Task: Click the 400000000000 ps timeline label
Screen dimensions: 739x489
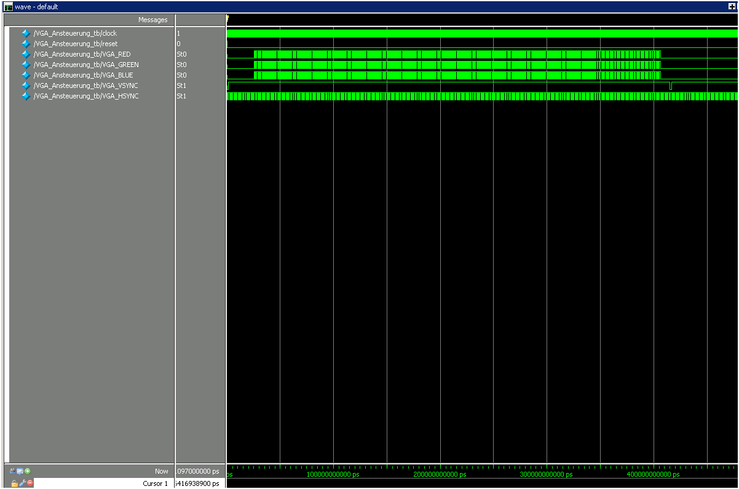Action: coord(653,474)
